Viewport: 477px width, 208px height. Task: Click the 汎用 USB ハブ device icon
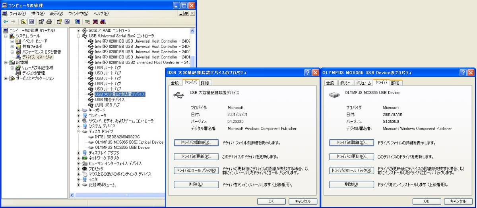[x=91, y=105]
